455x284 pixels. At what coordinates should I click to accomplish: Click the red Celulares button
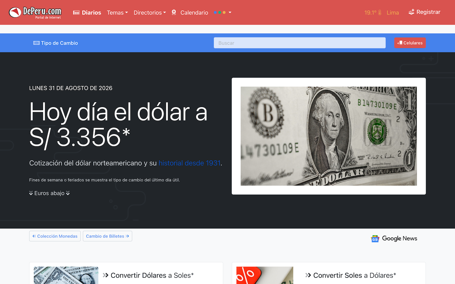click(x=410, y=43)
